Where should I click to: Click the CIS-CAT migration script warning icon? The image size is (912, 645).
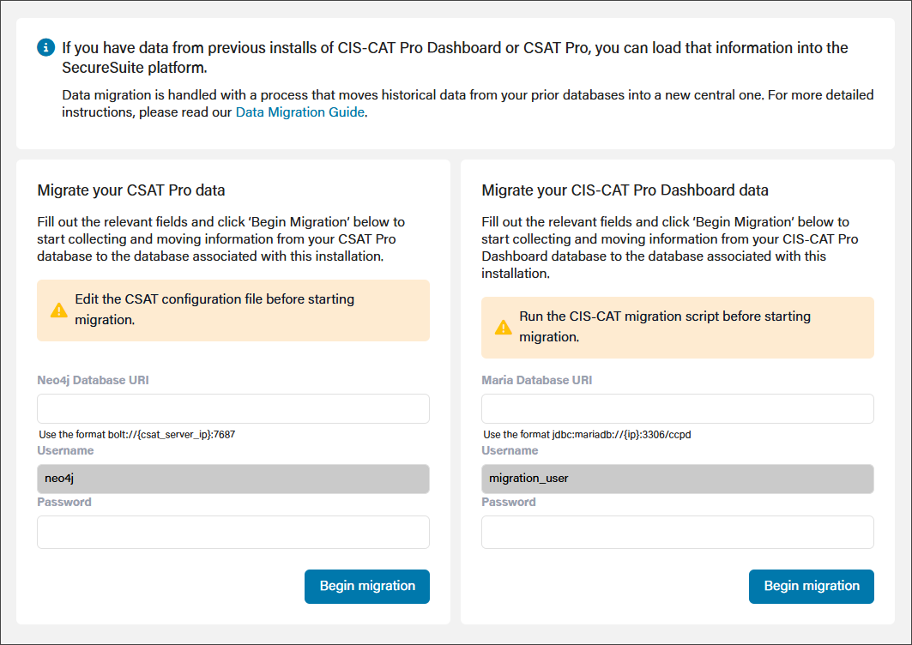pos(503,328)
